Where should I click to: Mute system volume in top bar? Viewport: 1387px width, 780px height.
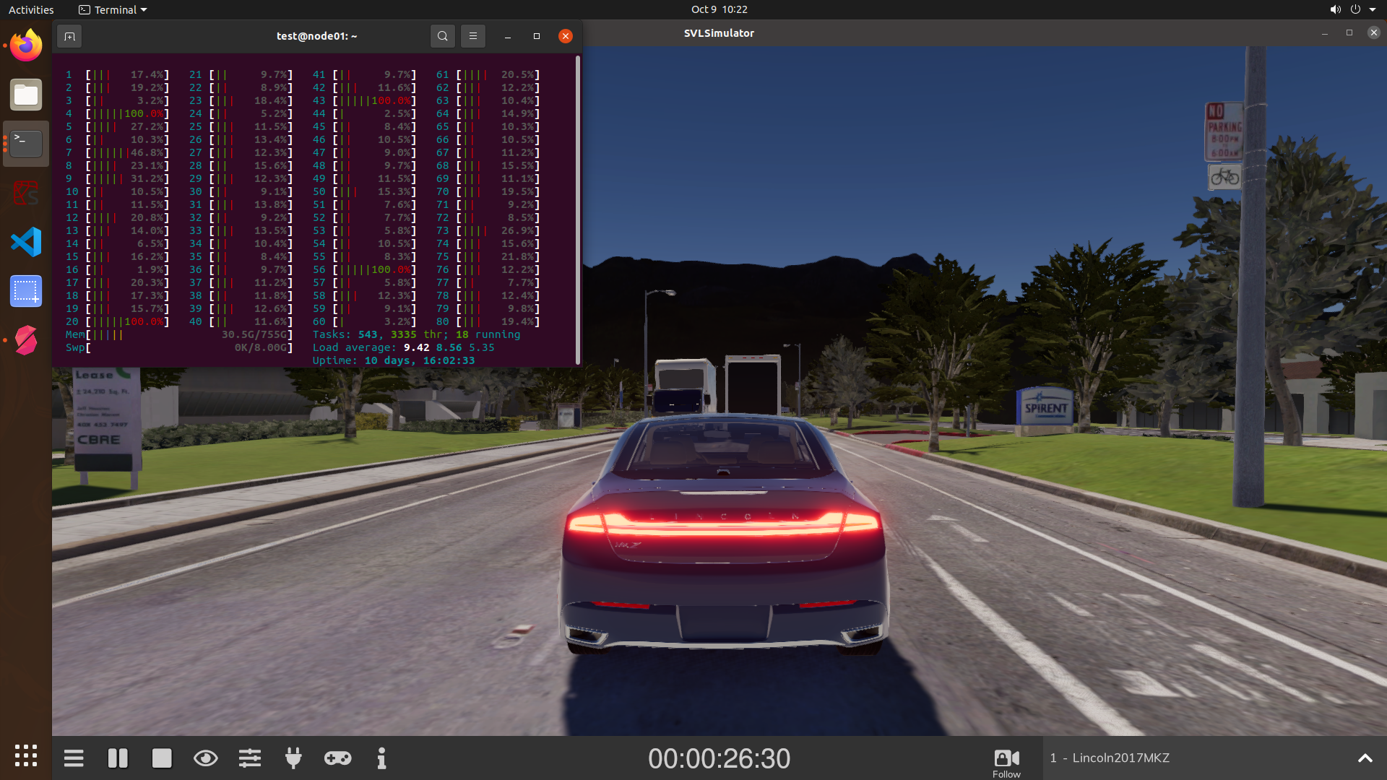[x=1336, y=9]
